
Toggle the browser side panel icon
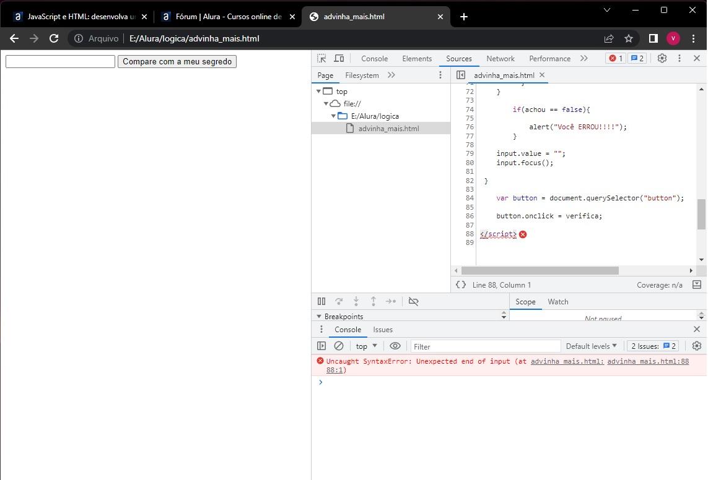tap(653, 39)
